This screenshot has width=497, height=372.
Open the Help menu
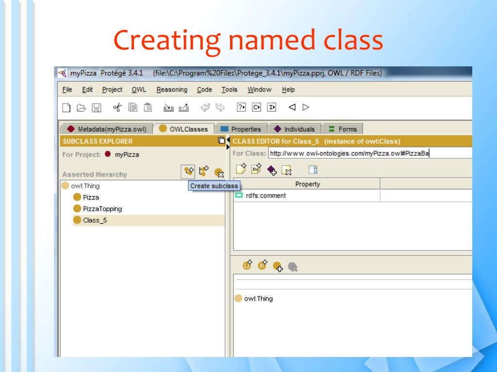pyautogui.click(x=288, y=90)
